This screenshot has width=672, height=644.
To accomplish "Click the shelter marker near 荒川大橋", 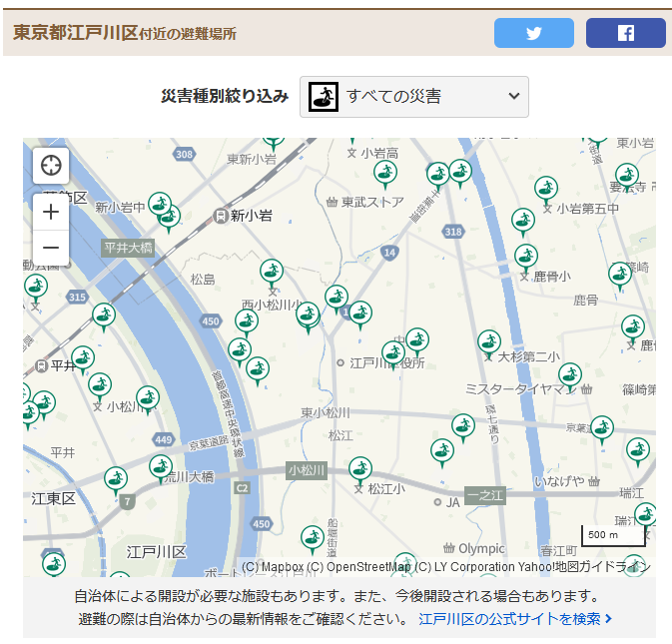I will point(161,466).
